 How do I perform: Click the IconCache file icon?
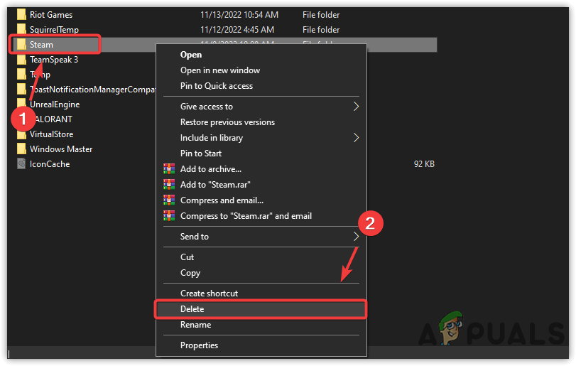click(x=21, y=164)
